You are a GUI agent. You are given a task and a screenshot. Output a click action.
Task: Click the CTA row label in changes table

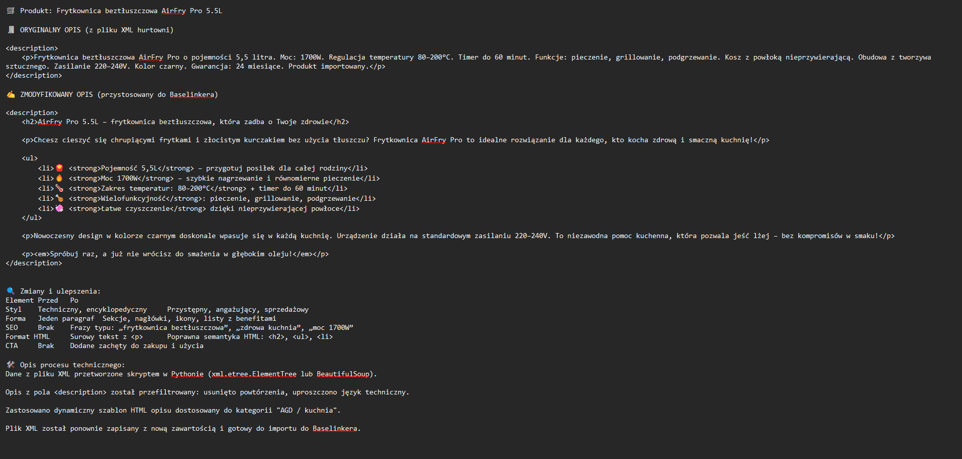pos(12,346)
